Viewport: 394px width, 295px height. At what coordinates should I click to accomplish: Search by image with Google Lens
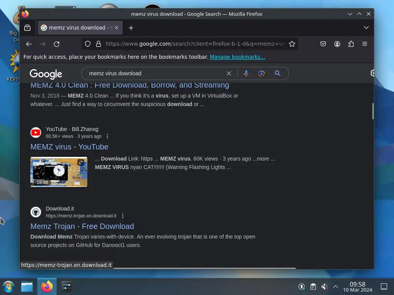pyautogui.click(x=262, y=73)
